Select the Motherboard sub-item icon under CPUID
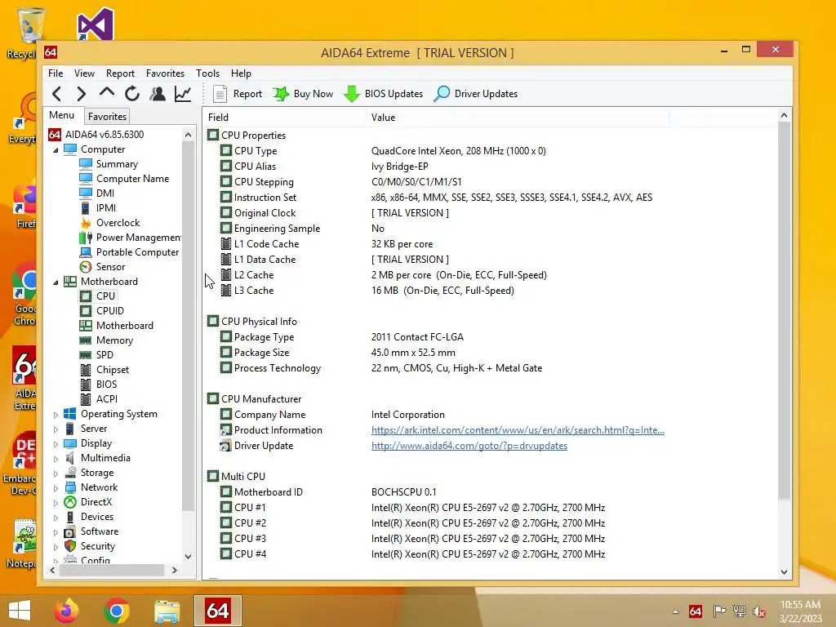The image size is (836, 627). pos(85,325)
